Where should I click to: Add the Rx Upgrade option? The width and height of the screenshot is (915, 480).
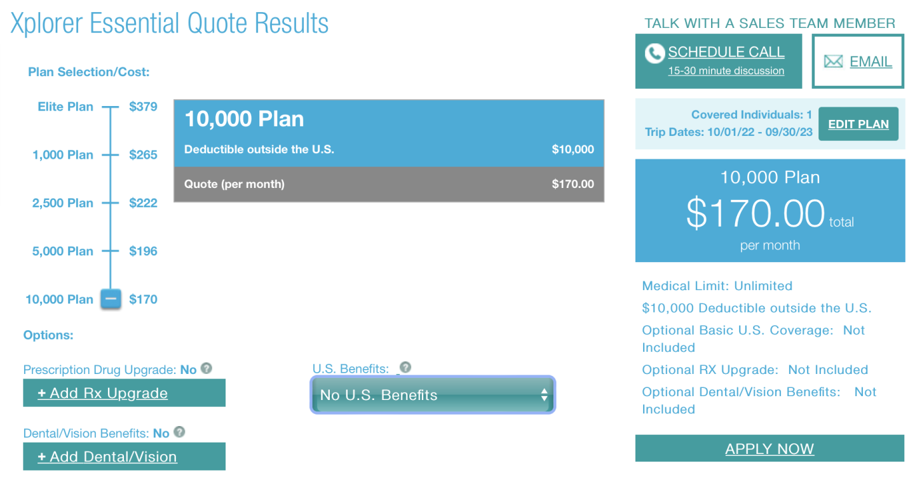(x=103, y=394)
